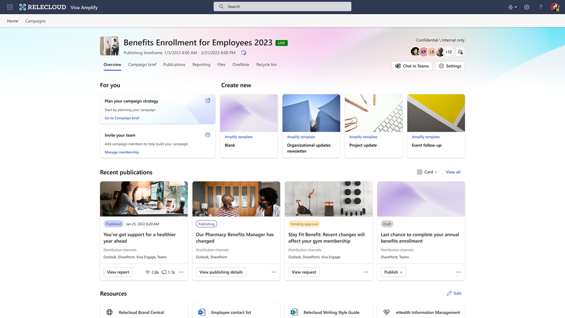The height and width of the screenshot is (318, 565).
Task: Click Edit resources link
Action: [454, 293]
